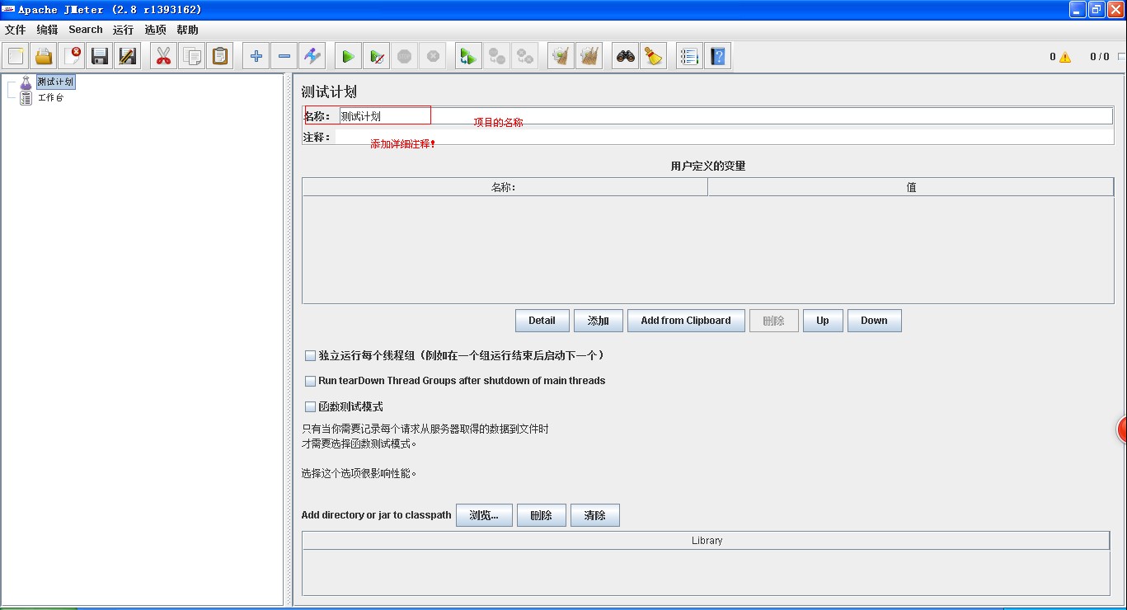Click the 注释 comment field

(724, 137)
